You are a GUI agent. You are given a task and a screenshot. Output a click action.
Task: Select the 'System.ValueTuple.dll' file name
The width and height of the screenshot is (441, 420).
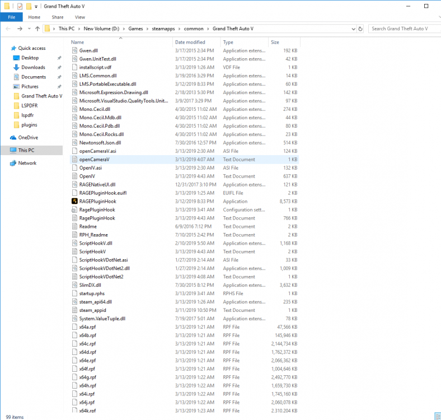tap(102, 319)
